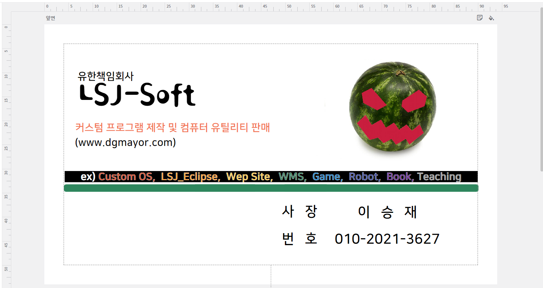Select the 유한책임회사 text
This screenshot has width=543, height=288.
click(106, 76)
